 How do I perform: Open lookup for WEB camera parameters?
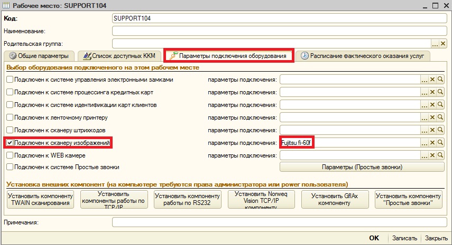440,155
